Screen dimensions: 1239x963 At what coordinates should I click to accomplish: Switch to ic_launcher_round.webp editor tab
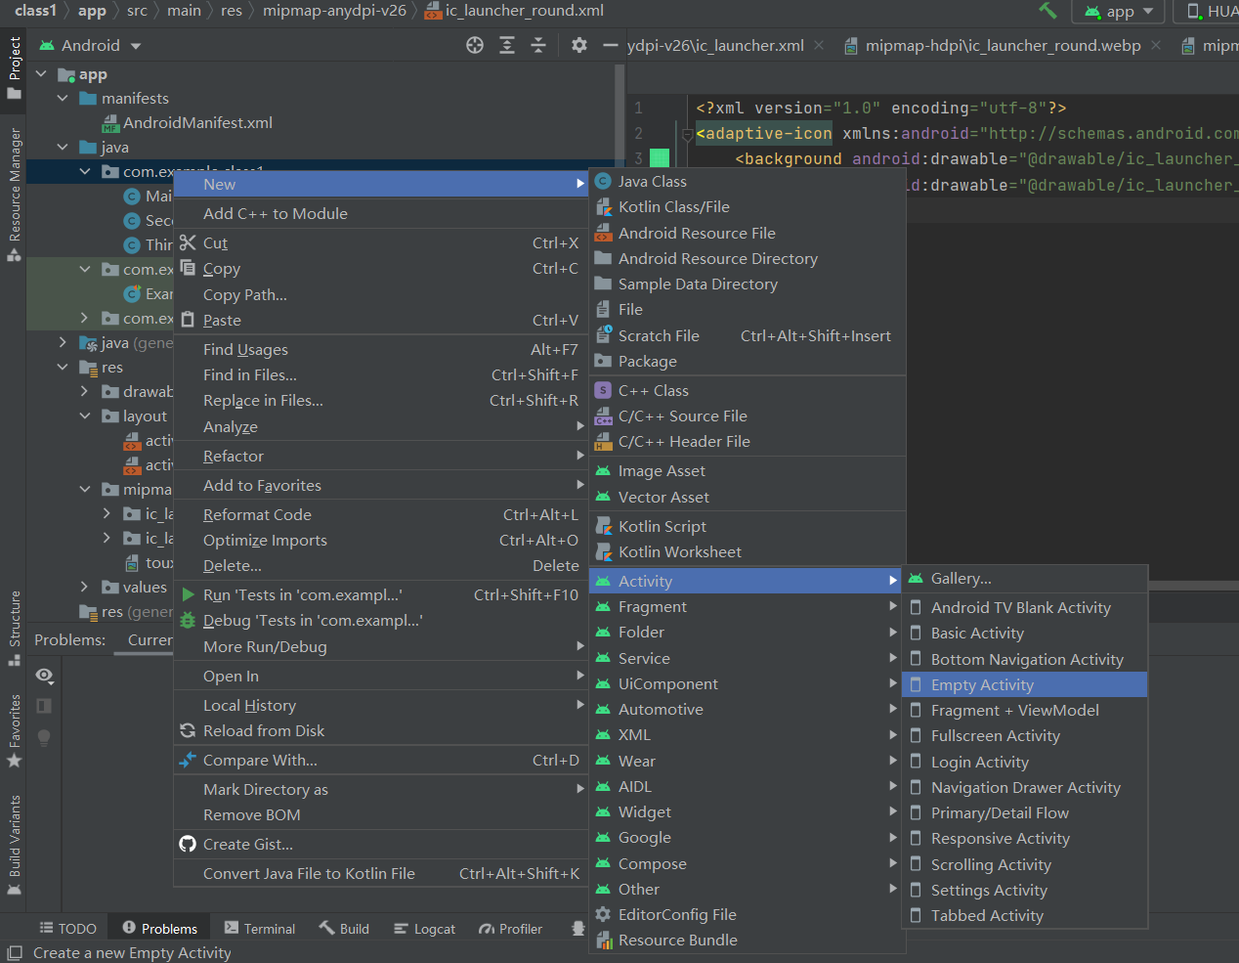992,46
